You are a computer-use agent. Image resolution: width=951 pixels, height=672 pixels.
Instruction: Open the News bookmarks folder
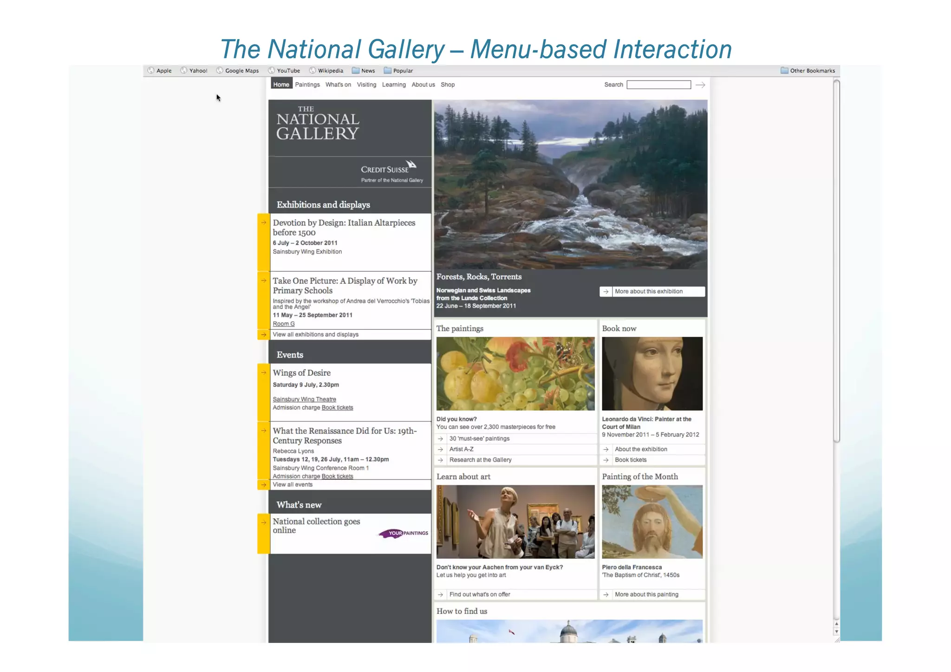363,71
